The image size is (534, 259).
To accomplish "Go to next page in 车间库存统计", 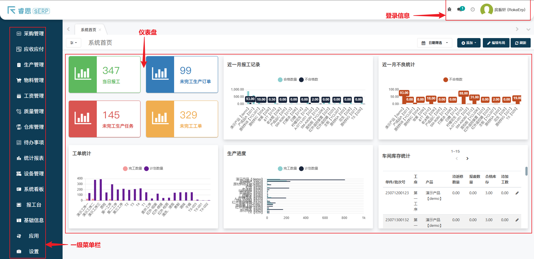I will pyautogui.click(x=467, y=158).
